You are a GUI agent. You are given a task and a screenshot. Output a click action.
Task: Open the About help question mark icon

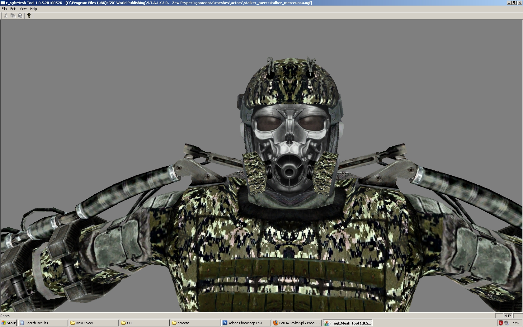coord(29,16)
